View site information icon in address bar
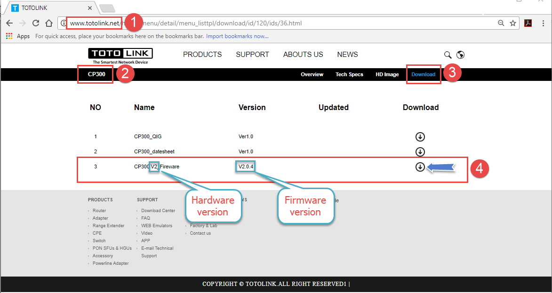The width and height of the screenshot is (552, 293). click(64, 24)
